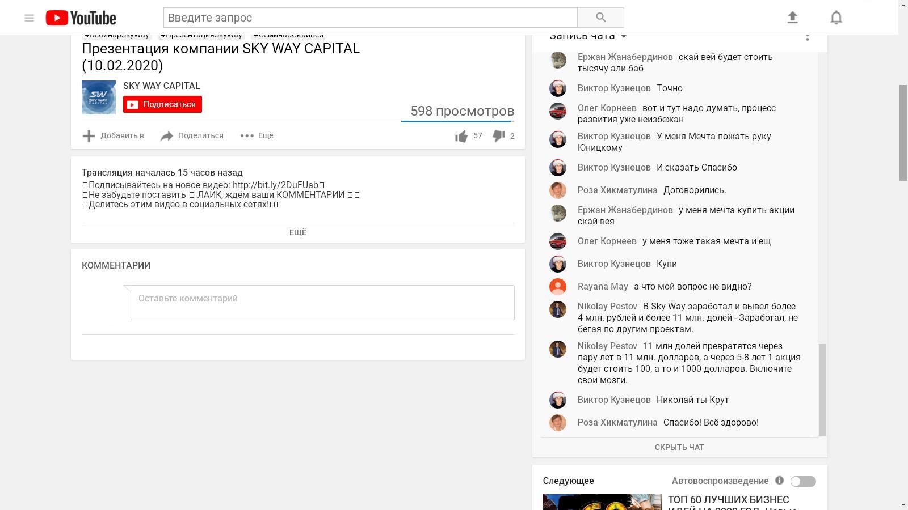Screen dimensions: 908x510
Task: Click the avatar beside the Договорились message
Action: (558, 190)
